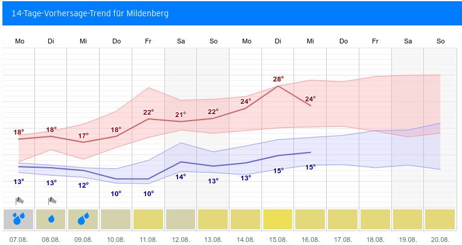The image size is (462, 245).
Task: Click the single raindrop icon for 08.08.
Action: 51,219
